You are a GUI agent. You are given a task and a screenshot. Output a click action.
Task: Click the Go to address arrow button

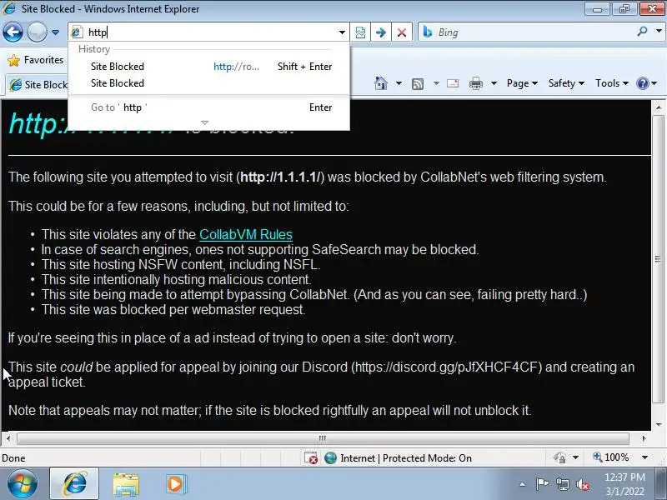coord(381,32)
